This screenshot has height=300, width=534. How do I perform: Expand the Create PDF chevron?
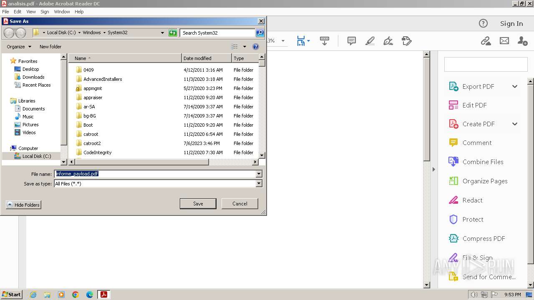[x=515, y=124]
